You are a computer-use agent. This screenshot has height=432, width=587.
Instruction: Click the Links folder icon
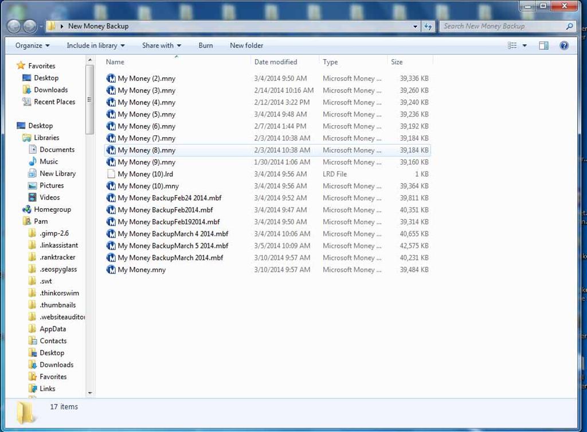[x=33, y=388]
